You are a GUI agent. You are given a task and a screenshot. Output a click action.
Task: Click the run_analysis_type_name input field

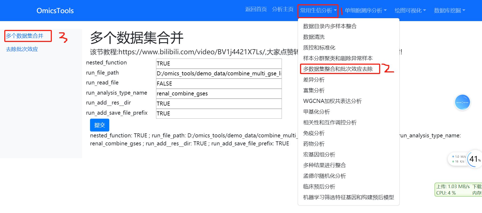click(219, 94)
